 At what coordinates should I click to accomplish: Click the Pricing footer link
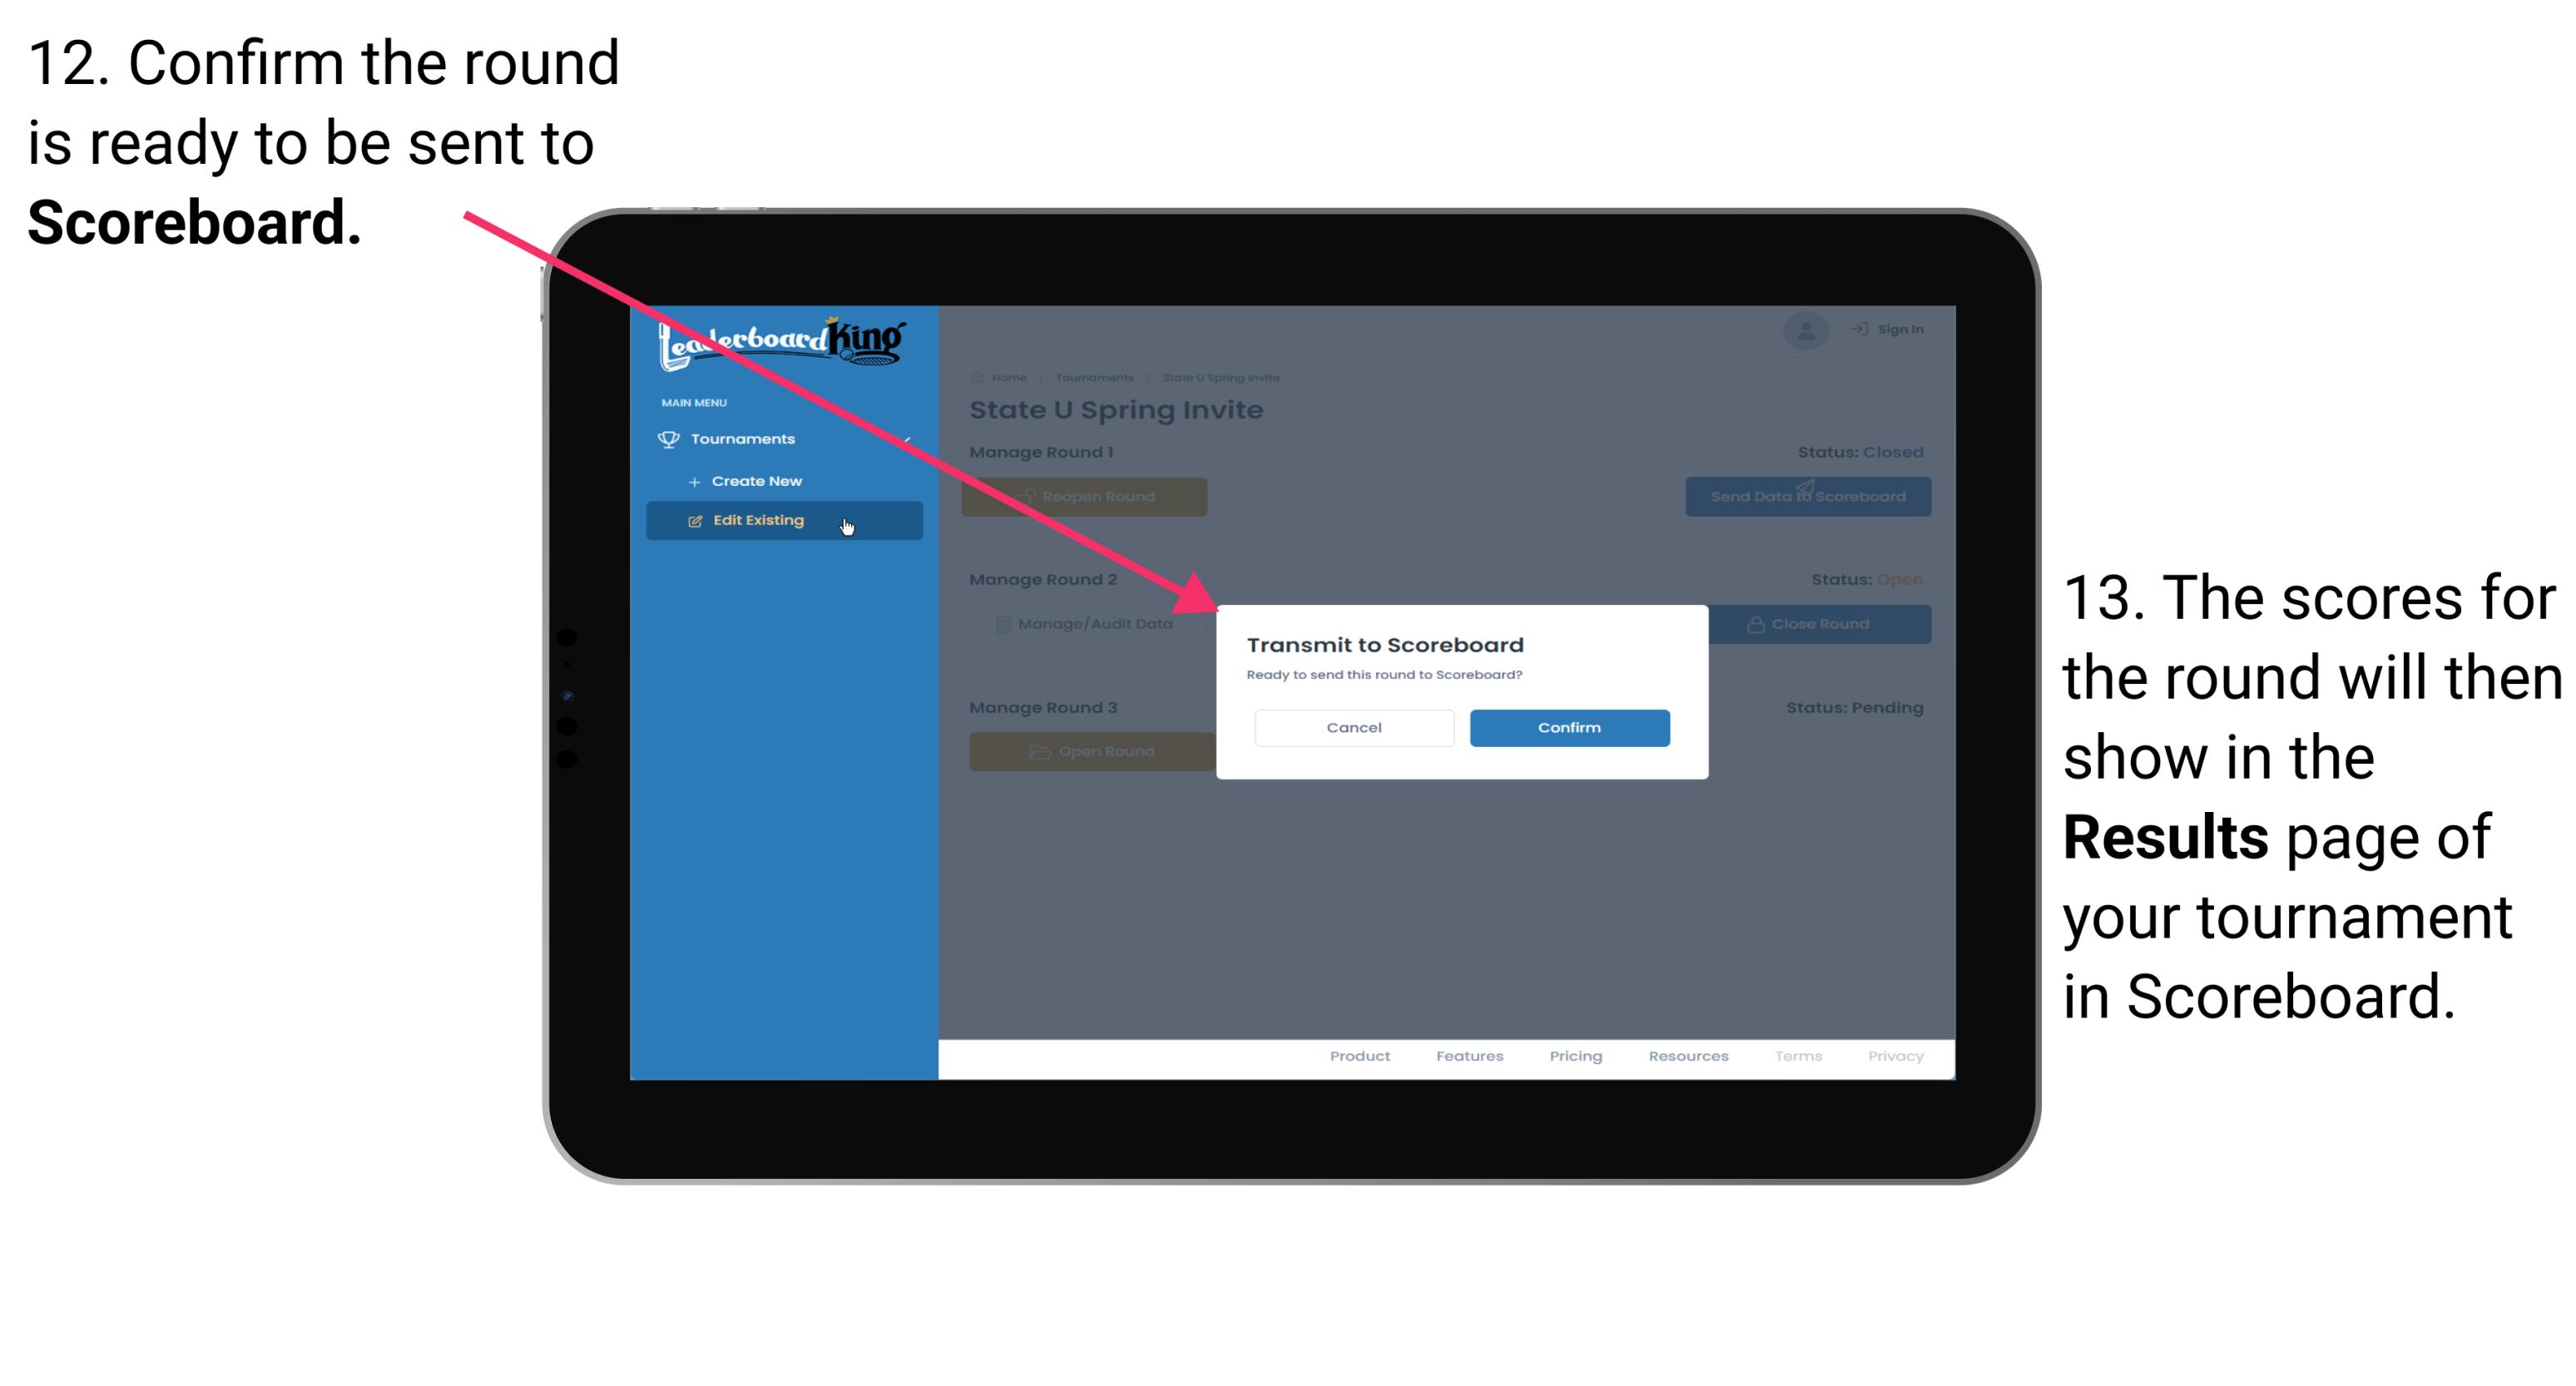coord(1573,1058)
